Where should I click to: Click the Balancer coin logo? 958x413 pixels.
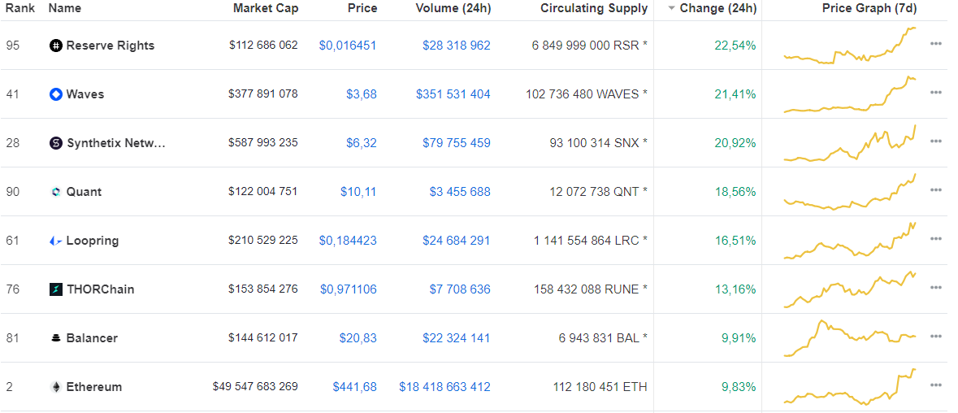(x=56, y=338)
